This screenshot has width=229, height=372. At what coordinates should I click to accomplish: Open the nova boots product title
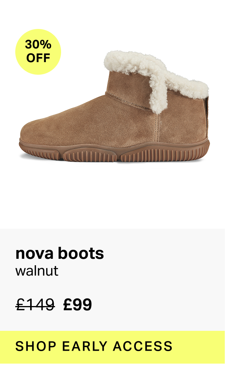click(60, 253)
